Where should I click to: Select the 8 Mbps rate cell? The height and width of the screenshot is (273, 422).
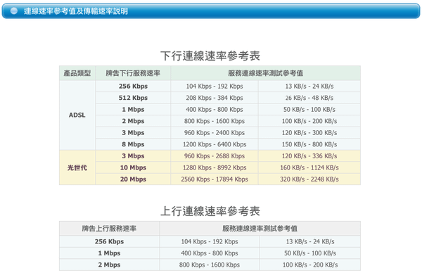[133, 144]
